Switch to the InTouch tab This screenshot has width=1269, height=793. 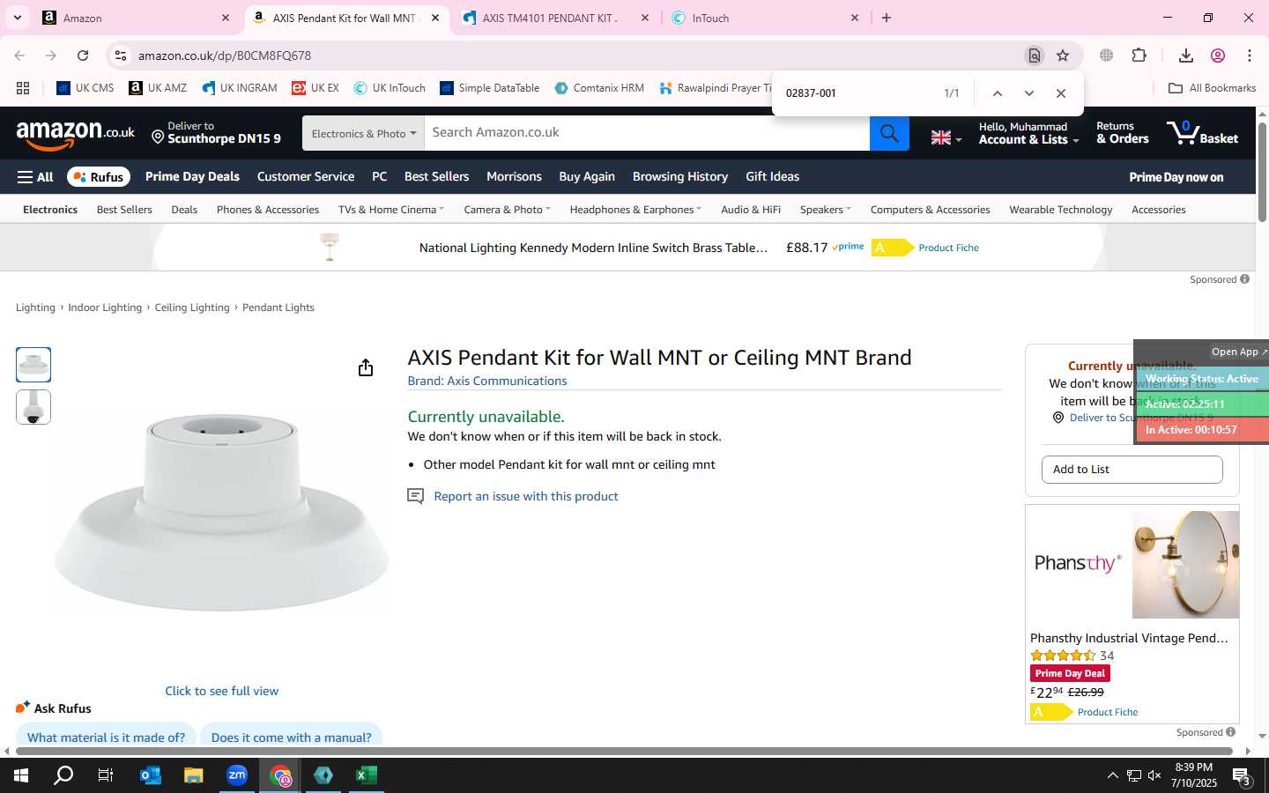coord(765,18)
